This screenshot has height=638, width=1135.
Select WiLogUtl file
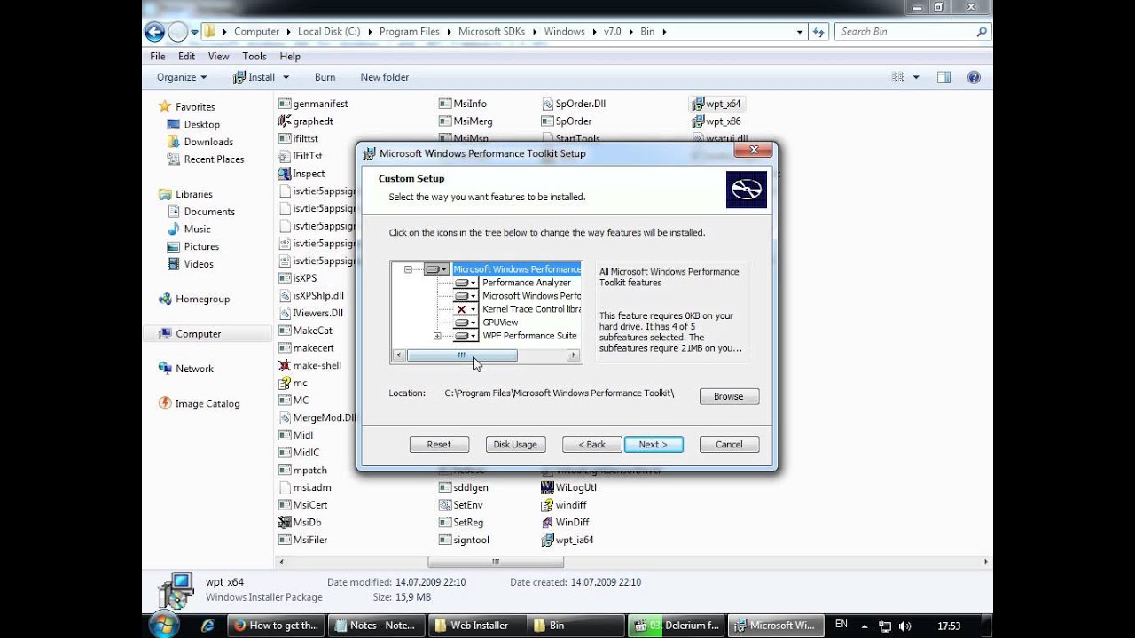[569, 487]
